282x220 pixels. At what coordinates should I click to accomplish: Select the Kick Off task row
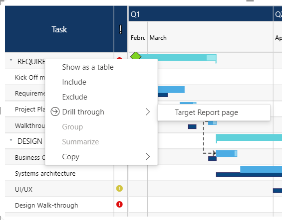coord(25,77)
